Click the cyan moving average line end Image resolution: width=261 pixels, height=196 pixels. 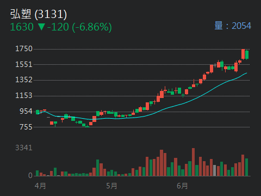(246, 73)
